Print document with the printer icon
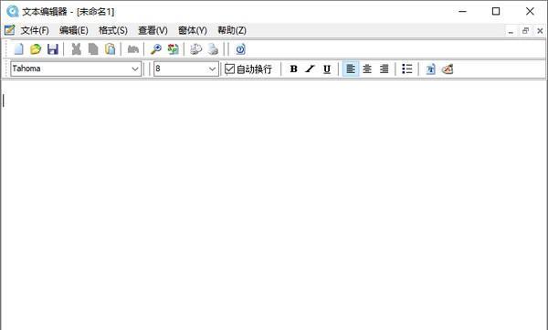Viewport: 548px width, 330px height. 213,49
